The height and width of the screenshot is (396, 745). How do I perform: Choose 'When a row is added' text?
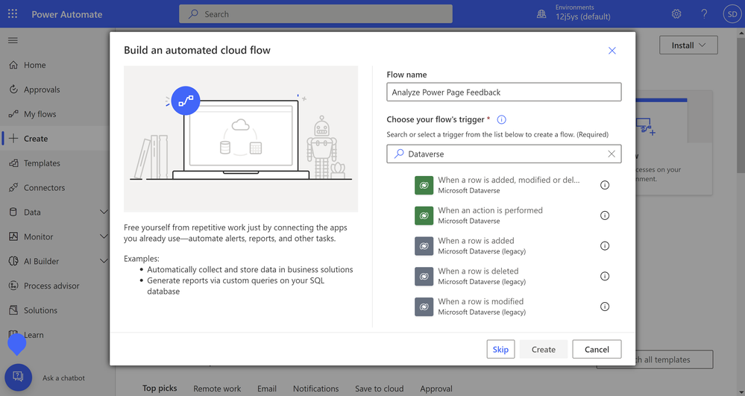coord(476,241)
